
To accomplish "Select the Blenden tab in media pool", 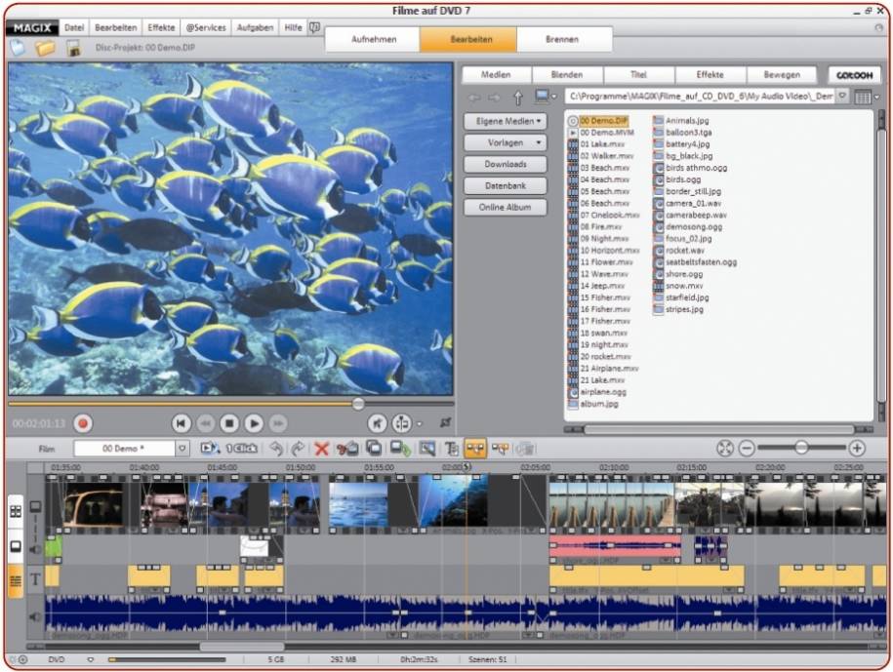I will coord(567,74).
